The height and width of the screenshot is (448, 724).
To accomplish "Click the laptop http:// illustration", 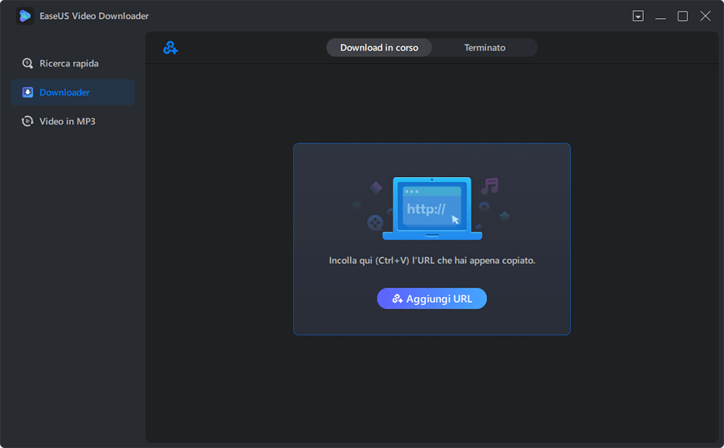I will tap(432, 207).
